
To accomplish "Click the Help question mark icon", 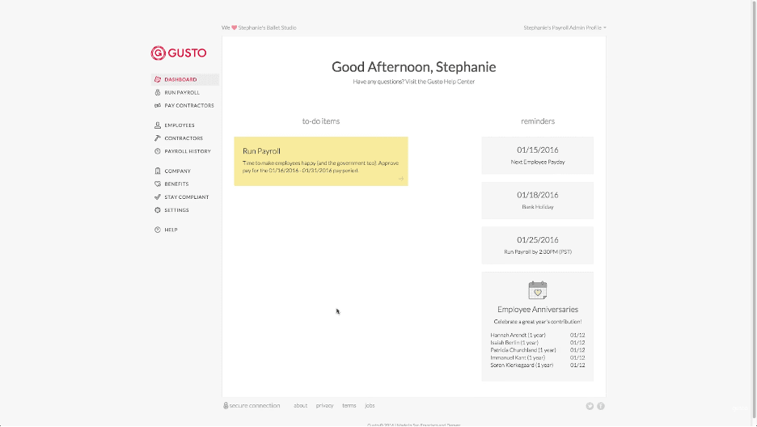I will click(x=158, y=230).
